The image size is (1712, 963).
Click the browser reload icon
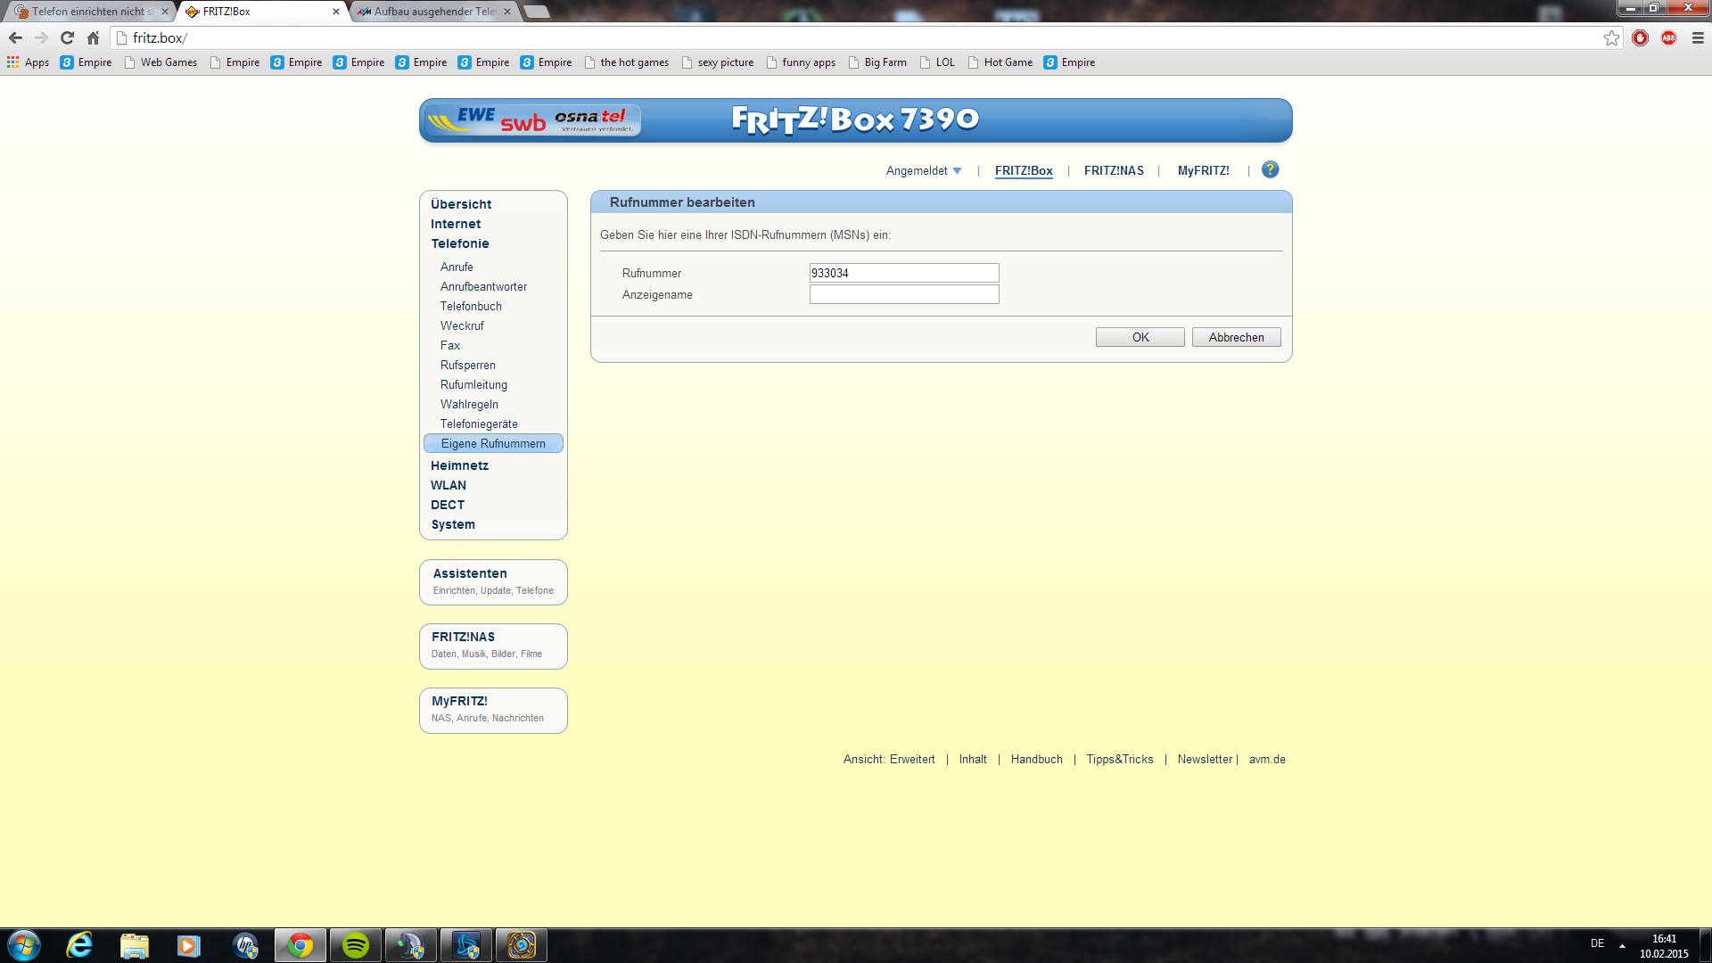[x=67, y=37]
